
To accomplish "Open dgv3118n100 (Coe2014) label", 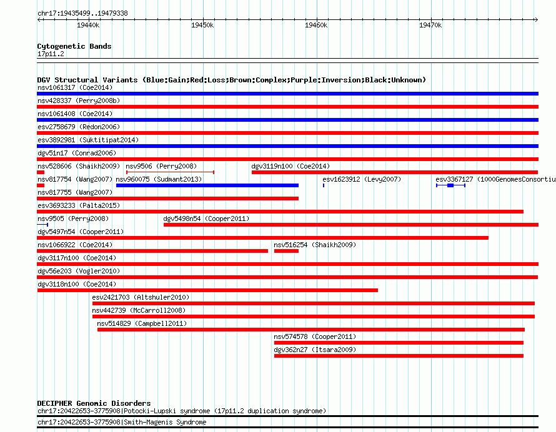I will (77, 284).
